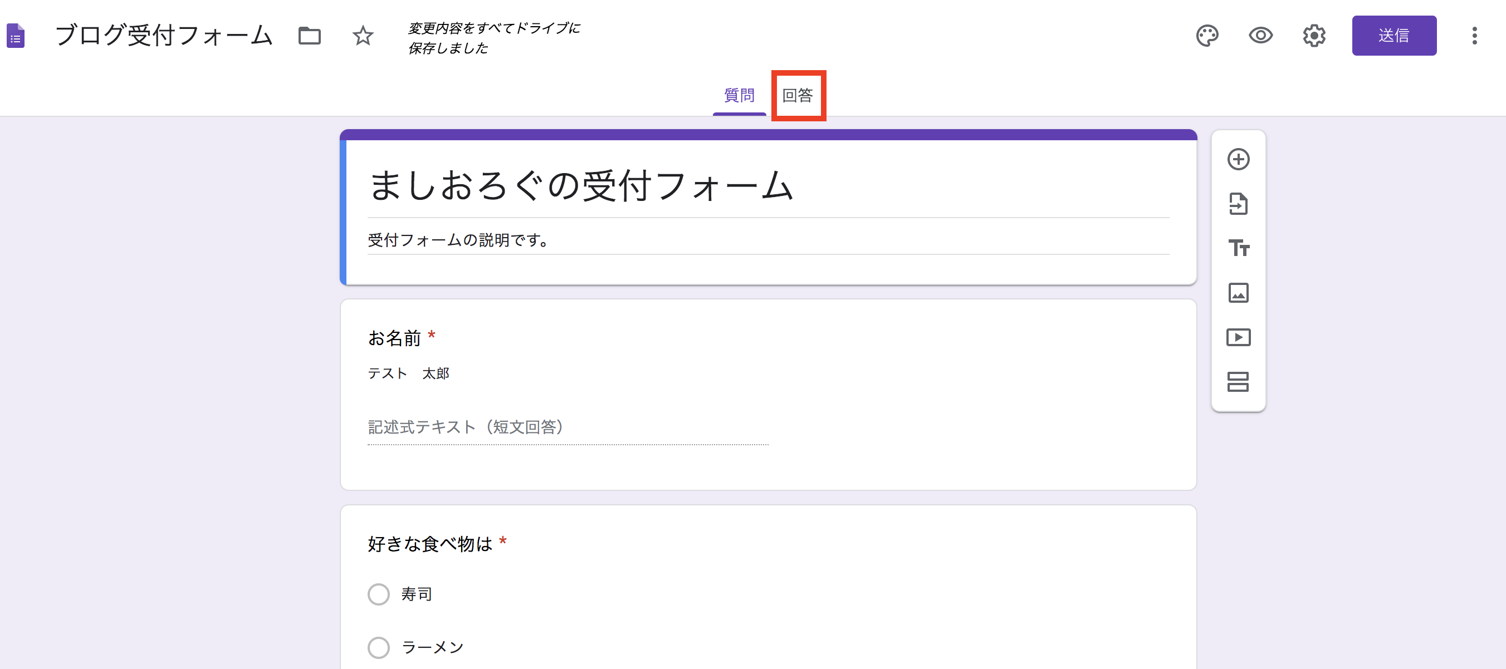
Task: Switch to the 質問 tab
Action: click(x=739, y=95)
